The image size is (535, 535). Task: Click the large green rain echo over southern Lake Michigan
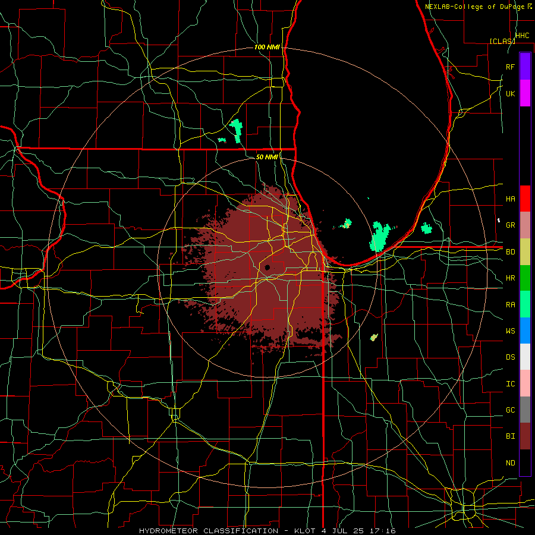pos(380,236)
